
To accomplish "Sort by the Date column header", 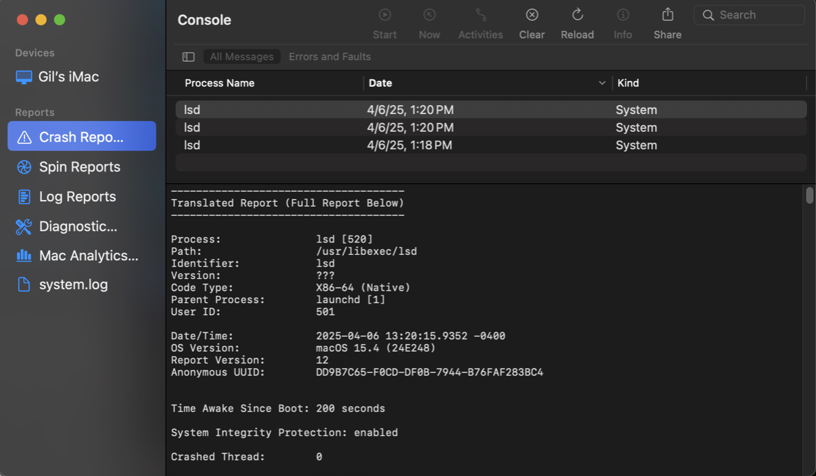I will 381,83.
